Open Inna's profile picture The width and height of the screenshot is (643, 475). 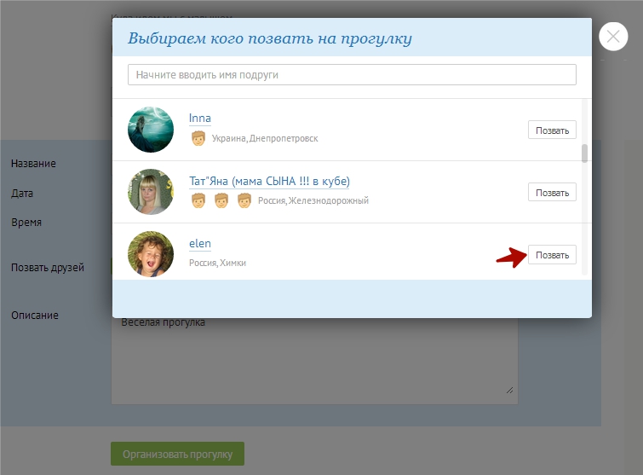[151, 130]
